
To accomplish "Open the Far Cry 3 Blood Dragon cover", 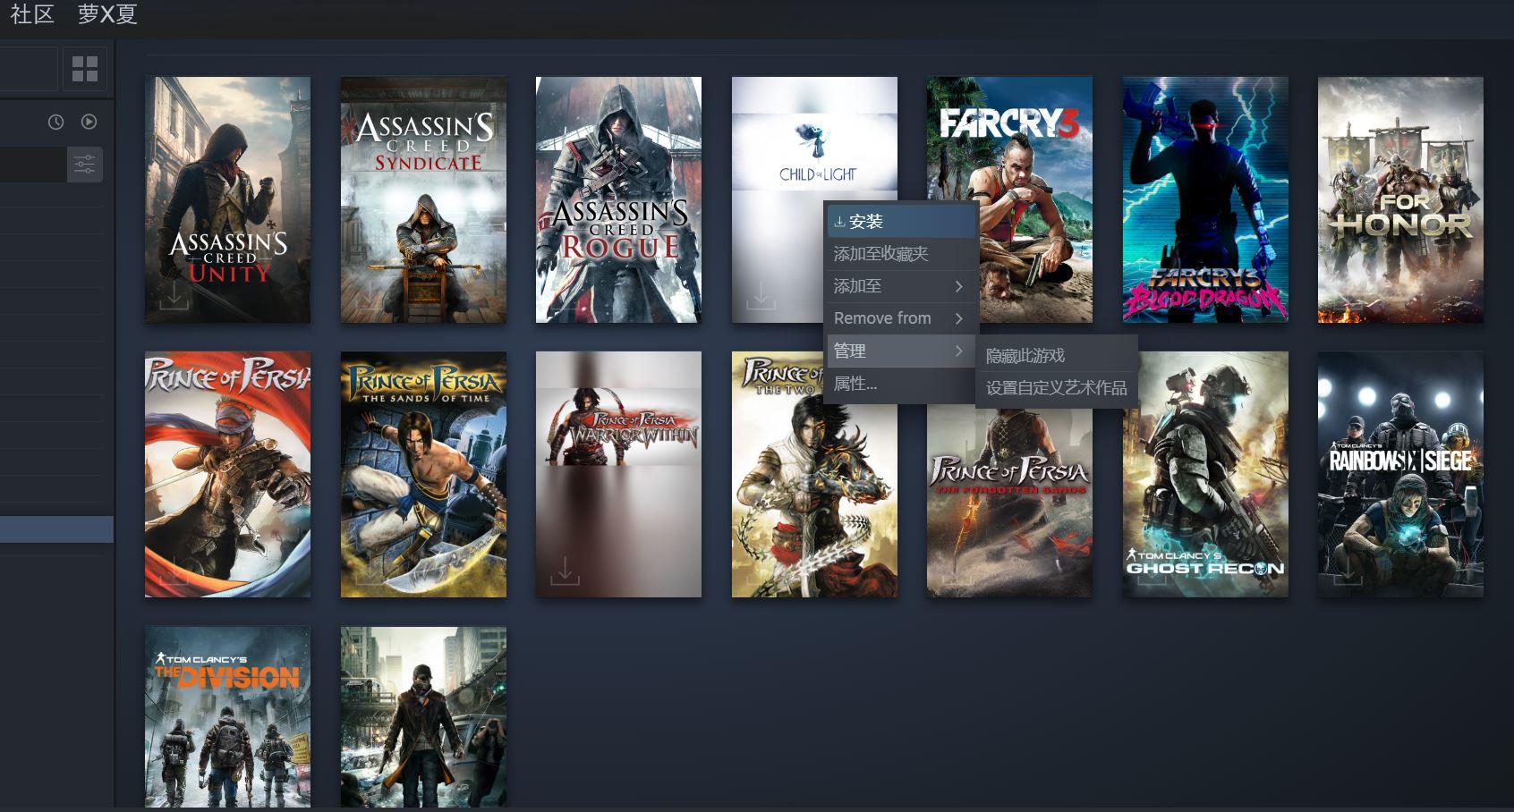I will pos(1205,199).
